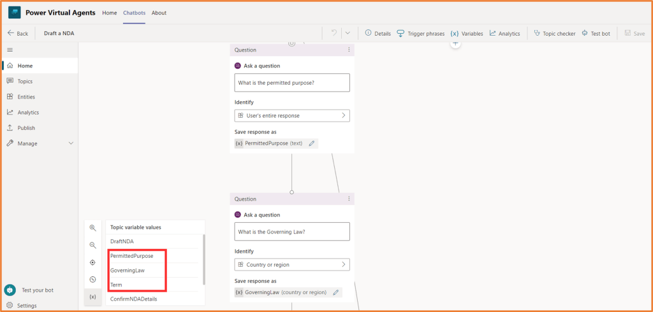Edit the GoverningLaw variable name pencil icon
Image resolution: width=653 pixels, height=312 pixels.
coord(335,292)
